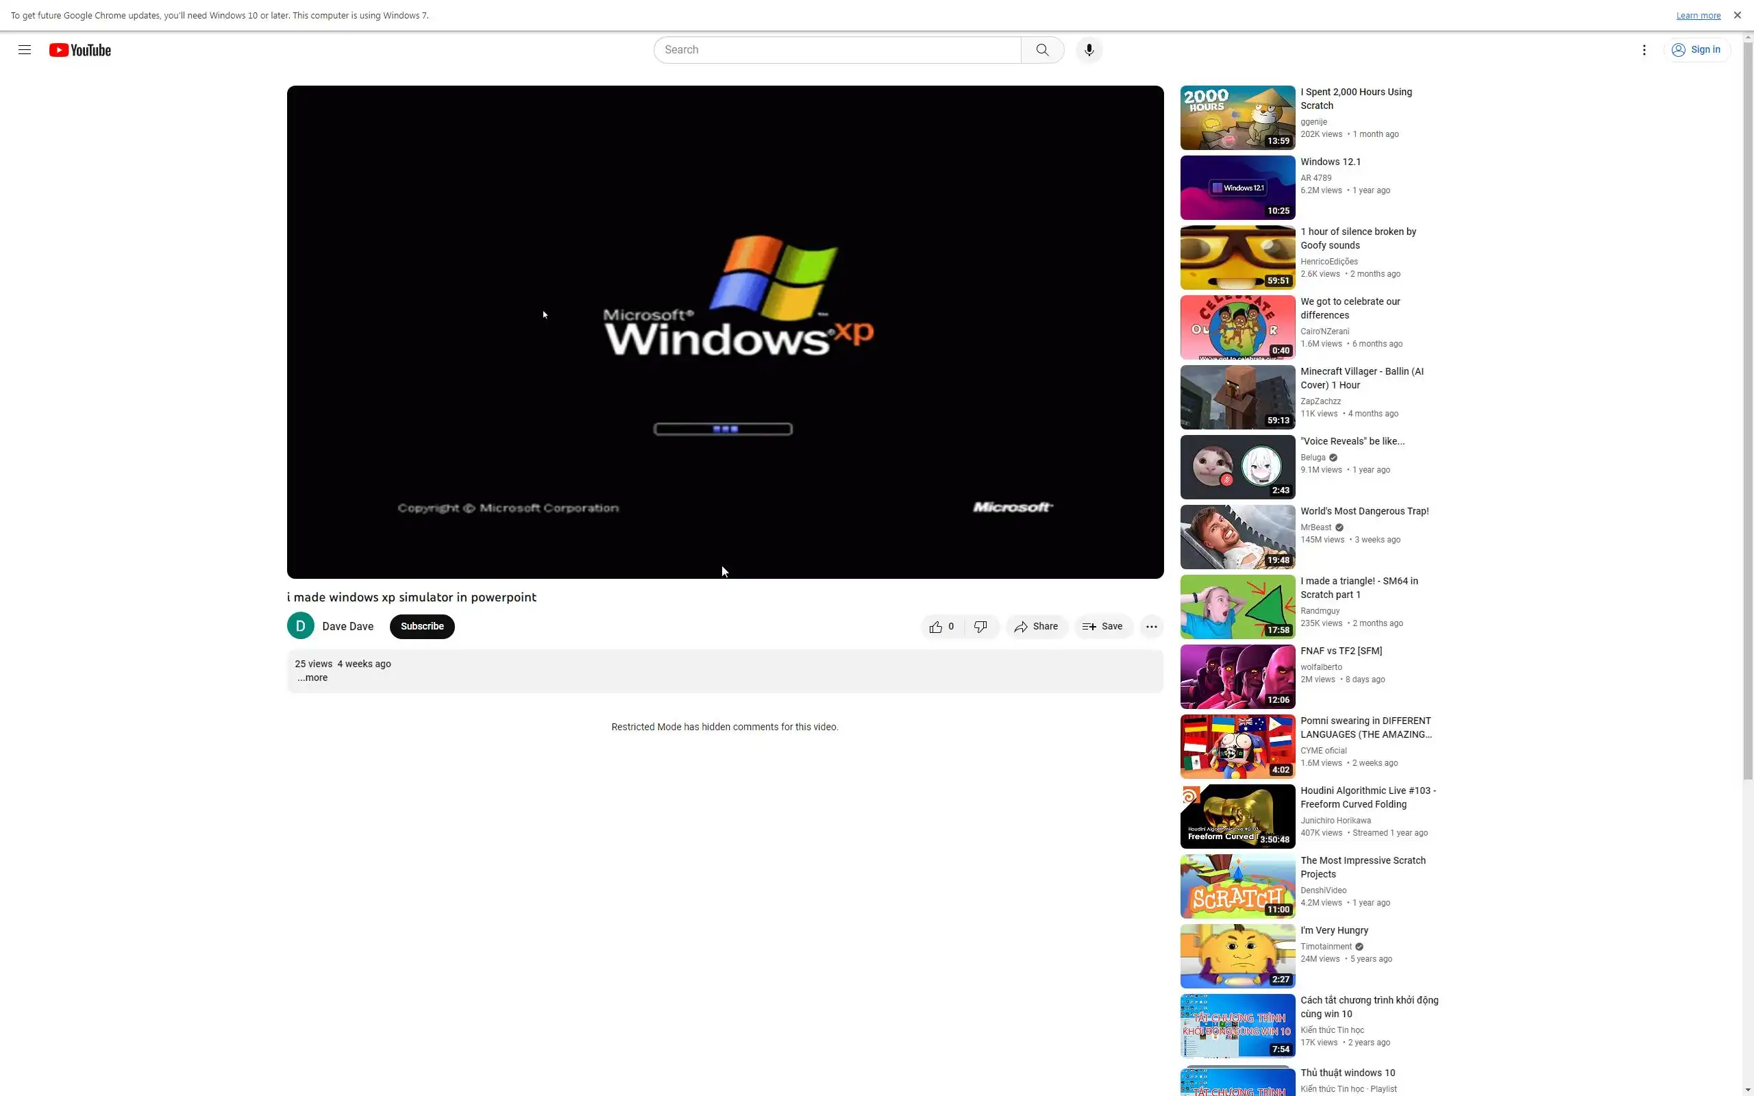Image resolution: width=1754 pixels, height=1096 pixels.
Task: Click the magnifier search button
Action: tap(1041, 50)
